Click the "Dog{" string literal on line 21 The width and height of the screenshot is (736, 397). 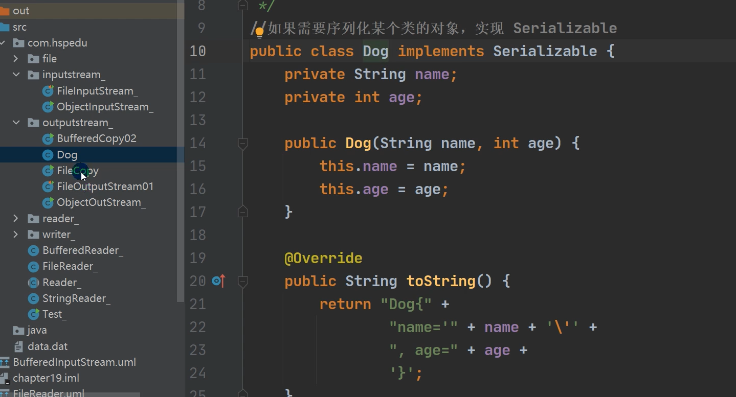click(406, 304)
